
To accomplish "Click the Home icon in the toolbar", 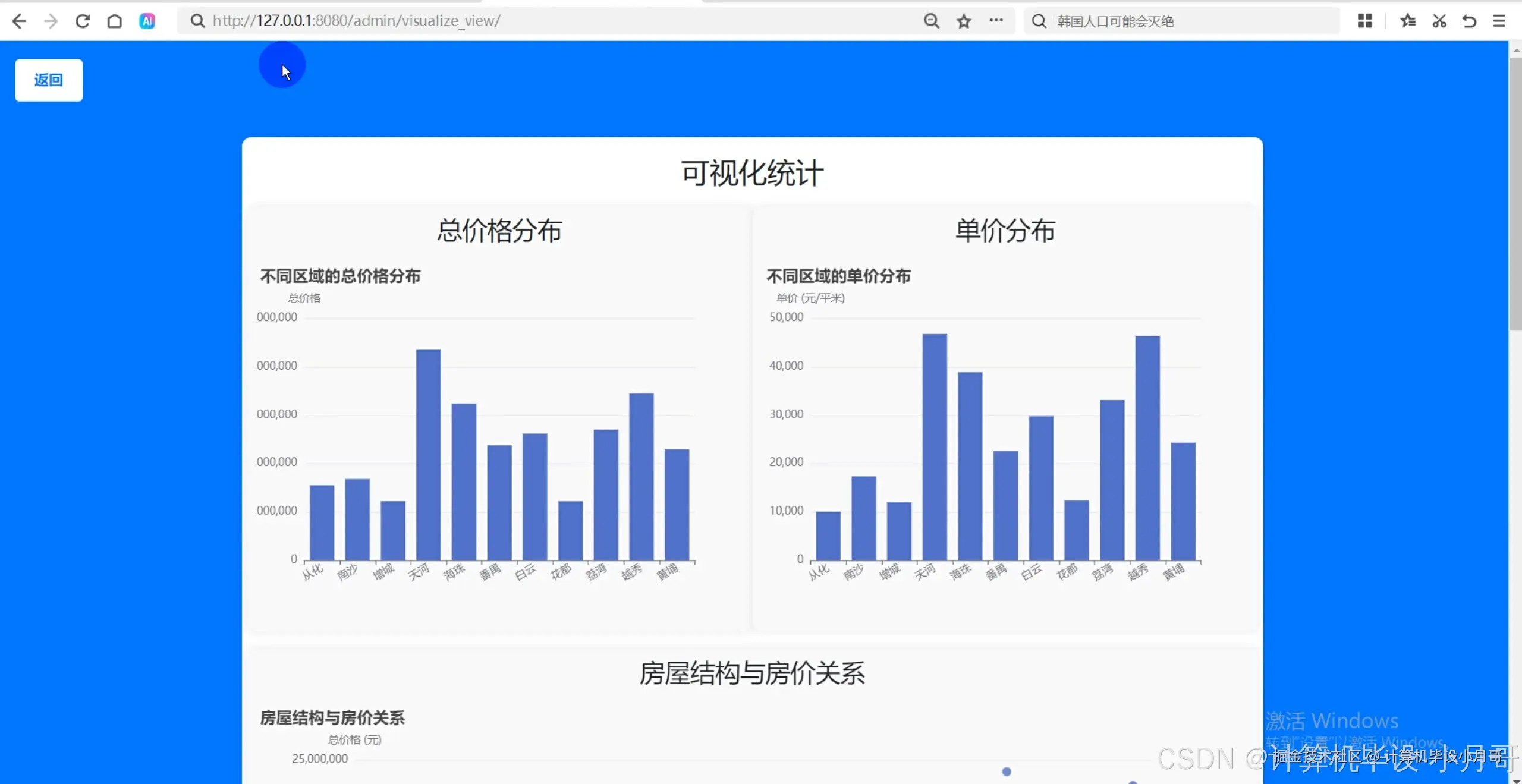I will [115, 21].
